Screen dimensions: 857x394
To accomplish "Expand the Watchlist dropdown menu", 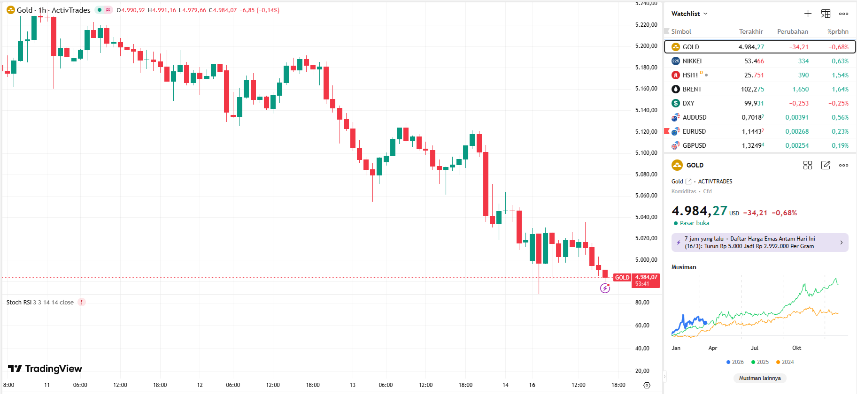I will pos(689,14).
